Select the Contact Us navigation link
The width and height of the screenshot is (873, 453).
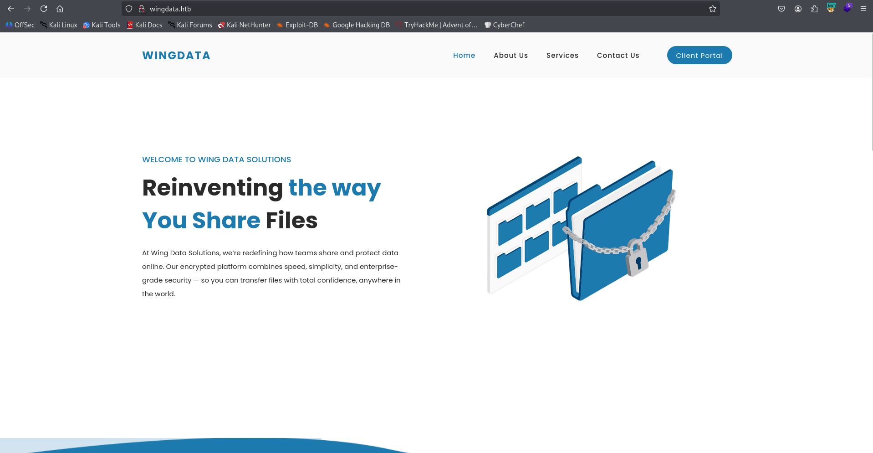pos(618,55)
